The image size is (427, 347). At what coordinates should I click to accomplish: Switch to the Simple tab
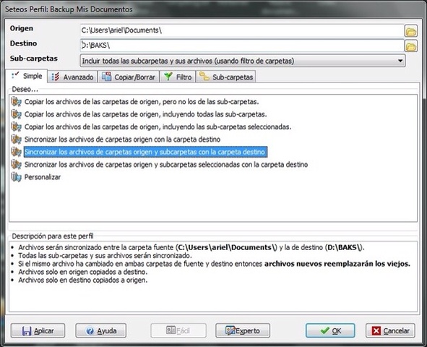click(x=27, y=76)
